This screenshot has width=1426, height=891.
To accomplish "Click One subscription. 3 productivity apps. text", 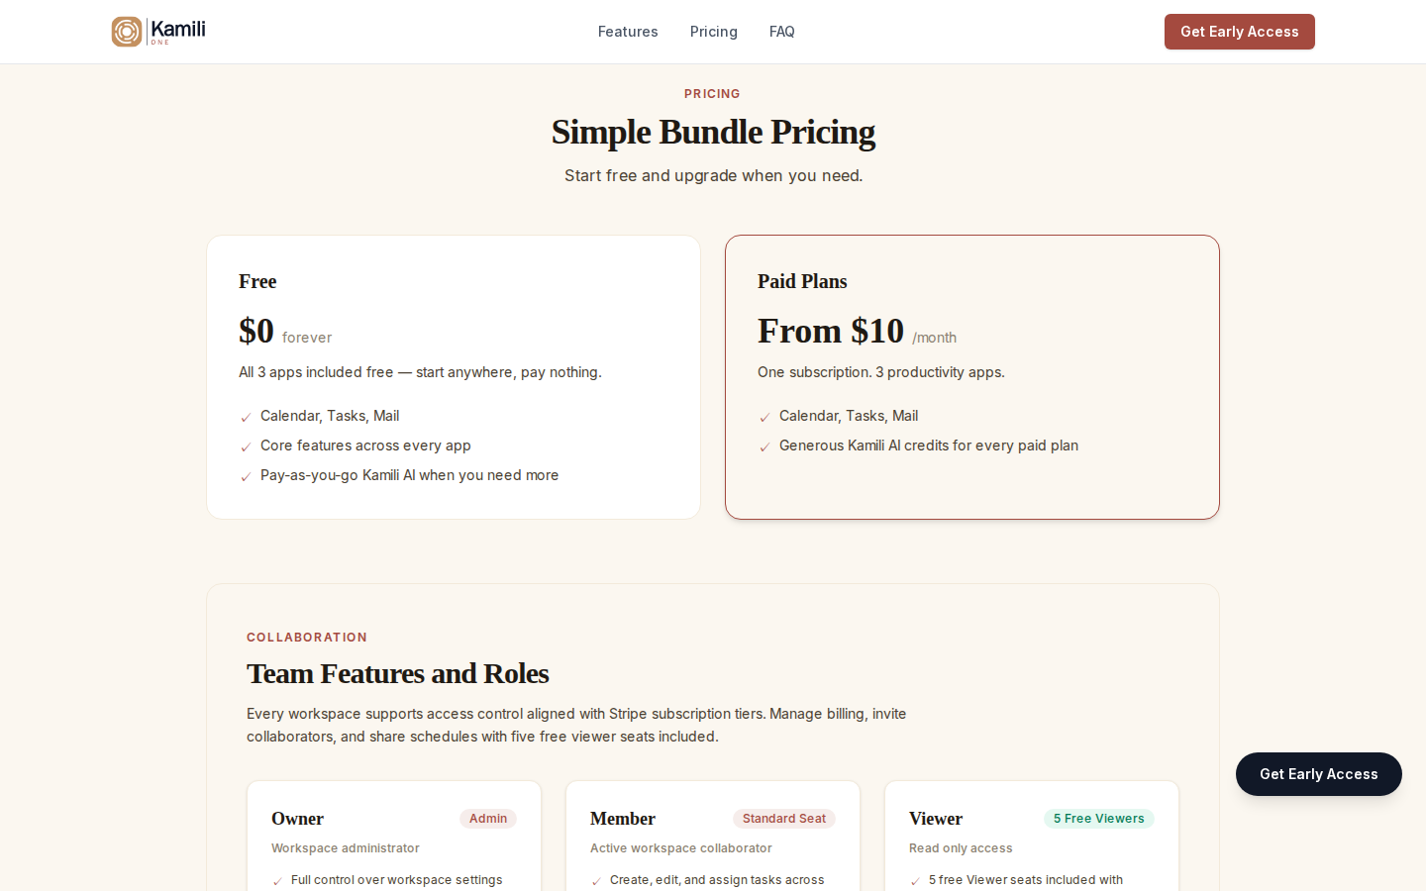I will point(881,372).
